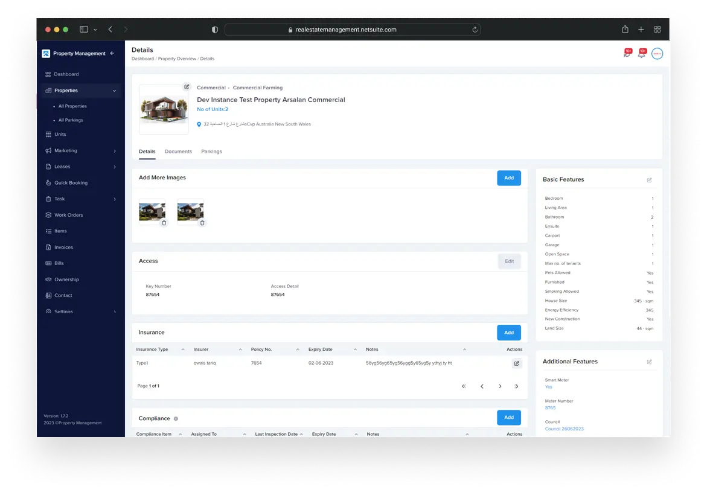
Task: Sort by Insurer column
Action: coord(240,350)
